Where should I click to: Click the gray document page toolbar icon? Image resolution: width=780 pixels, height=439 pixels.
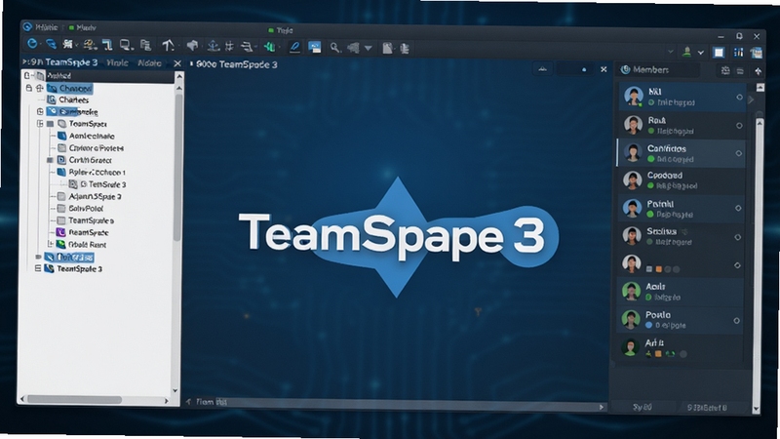coord(387,48)
